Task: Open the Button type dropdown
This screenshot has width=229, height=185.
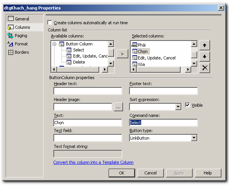Action: 194,138
